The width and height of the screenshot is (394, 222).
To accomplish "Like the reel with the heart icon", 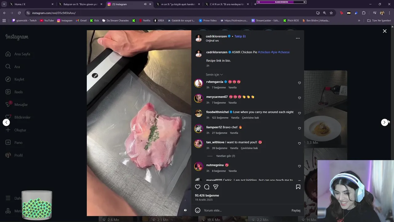I will click(198, 187).
